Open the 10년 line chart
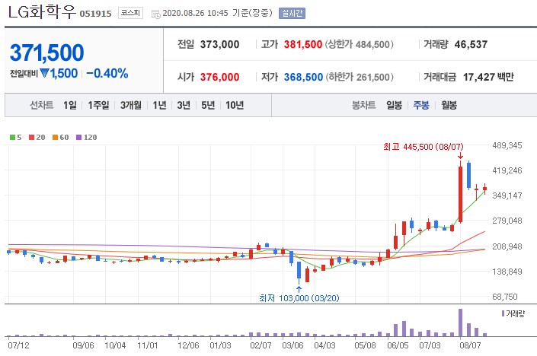The height and width of the screenshot is (356, 537). pos(235,105)
